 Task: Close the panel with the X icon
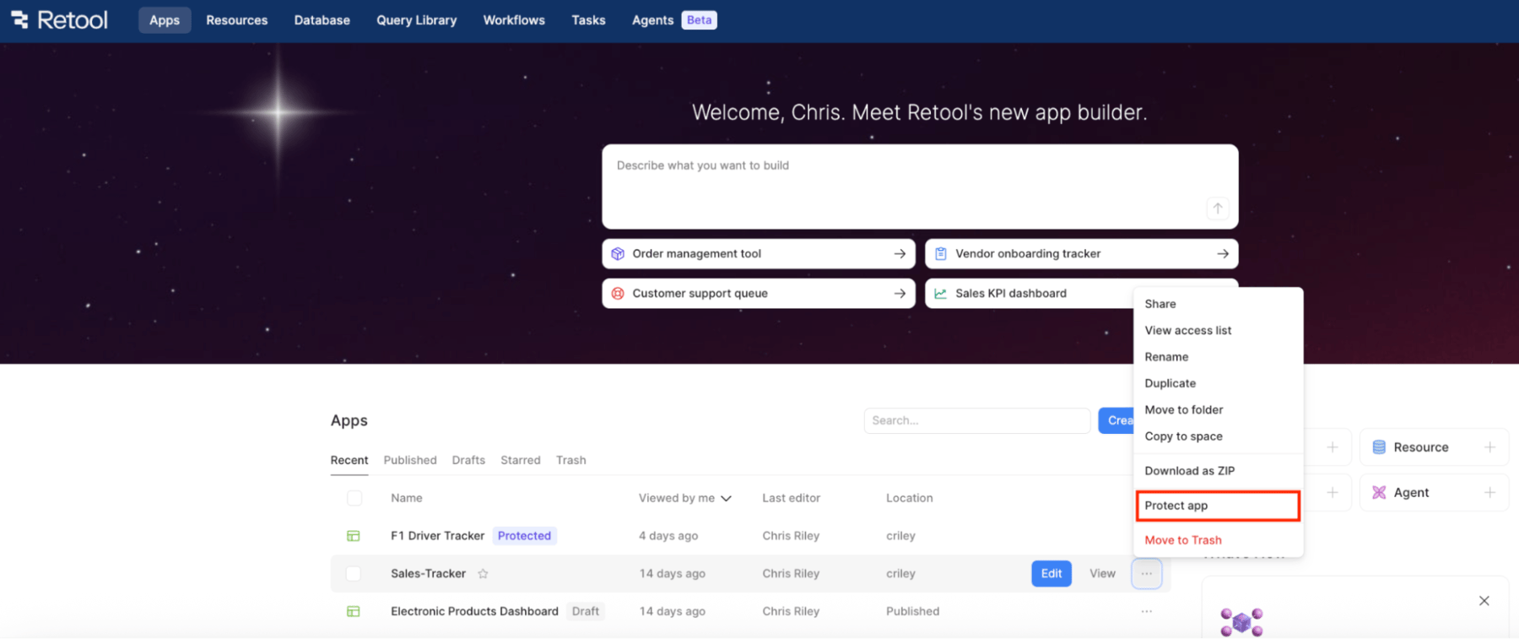point(1484,601)
